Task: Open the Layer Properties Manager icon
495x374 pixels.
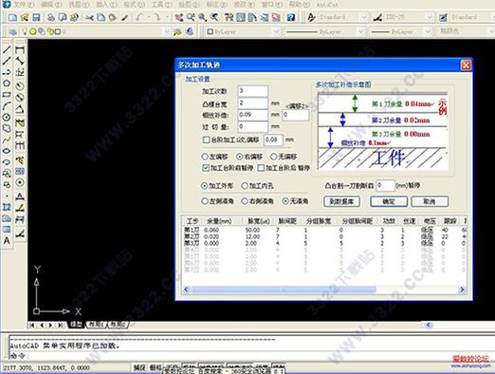Action: coord(12,31)
